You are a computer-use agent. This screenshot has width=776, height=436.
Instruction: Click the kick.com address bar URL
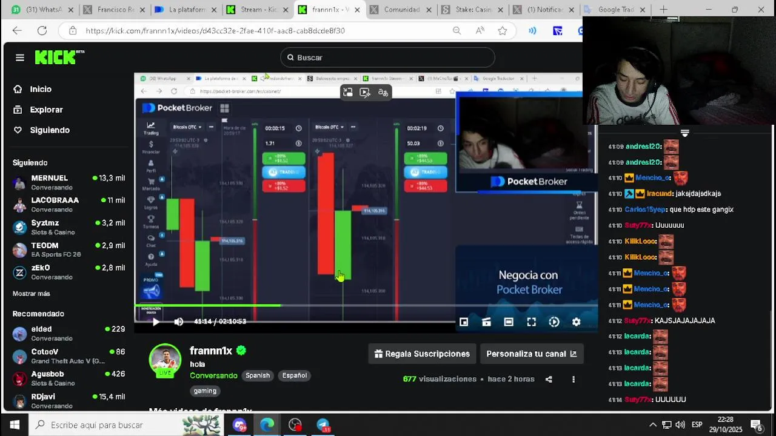coord(215,31)
